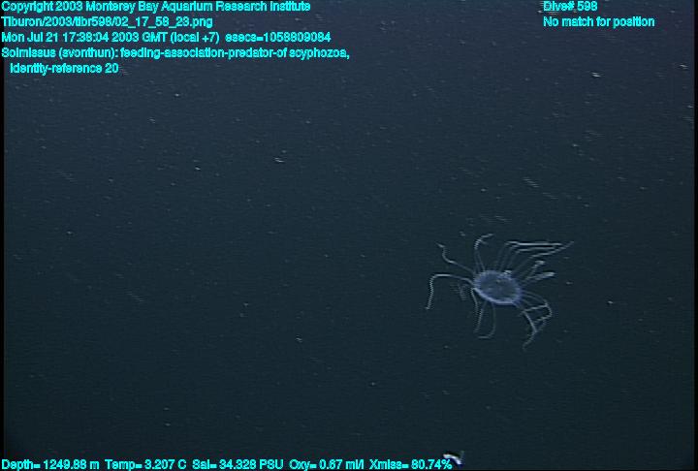
Task: Select the 'Dive# 598' label
Action: tap(570, 7)
